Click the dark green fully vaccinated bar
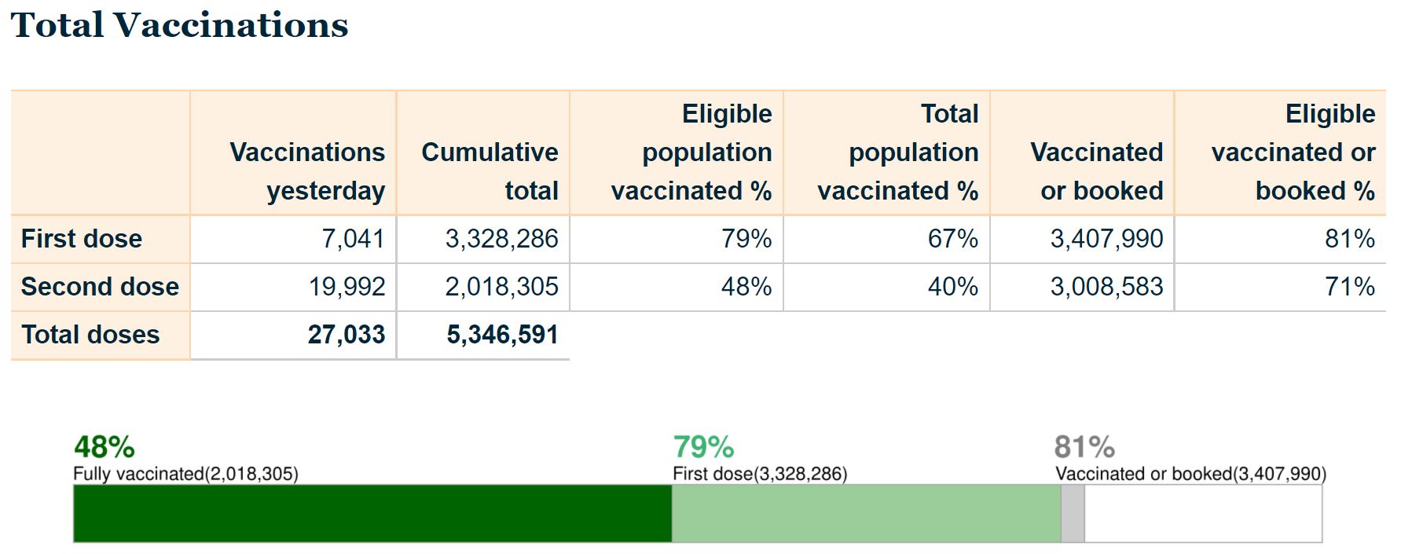The image size is (1401, 554). coord(372,513)
